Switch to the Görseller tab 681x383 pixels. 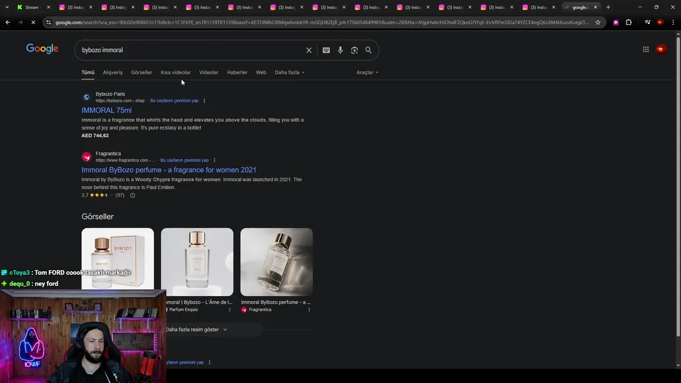tap(142, 72)
